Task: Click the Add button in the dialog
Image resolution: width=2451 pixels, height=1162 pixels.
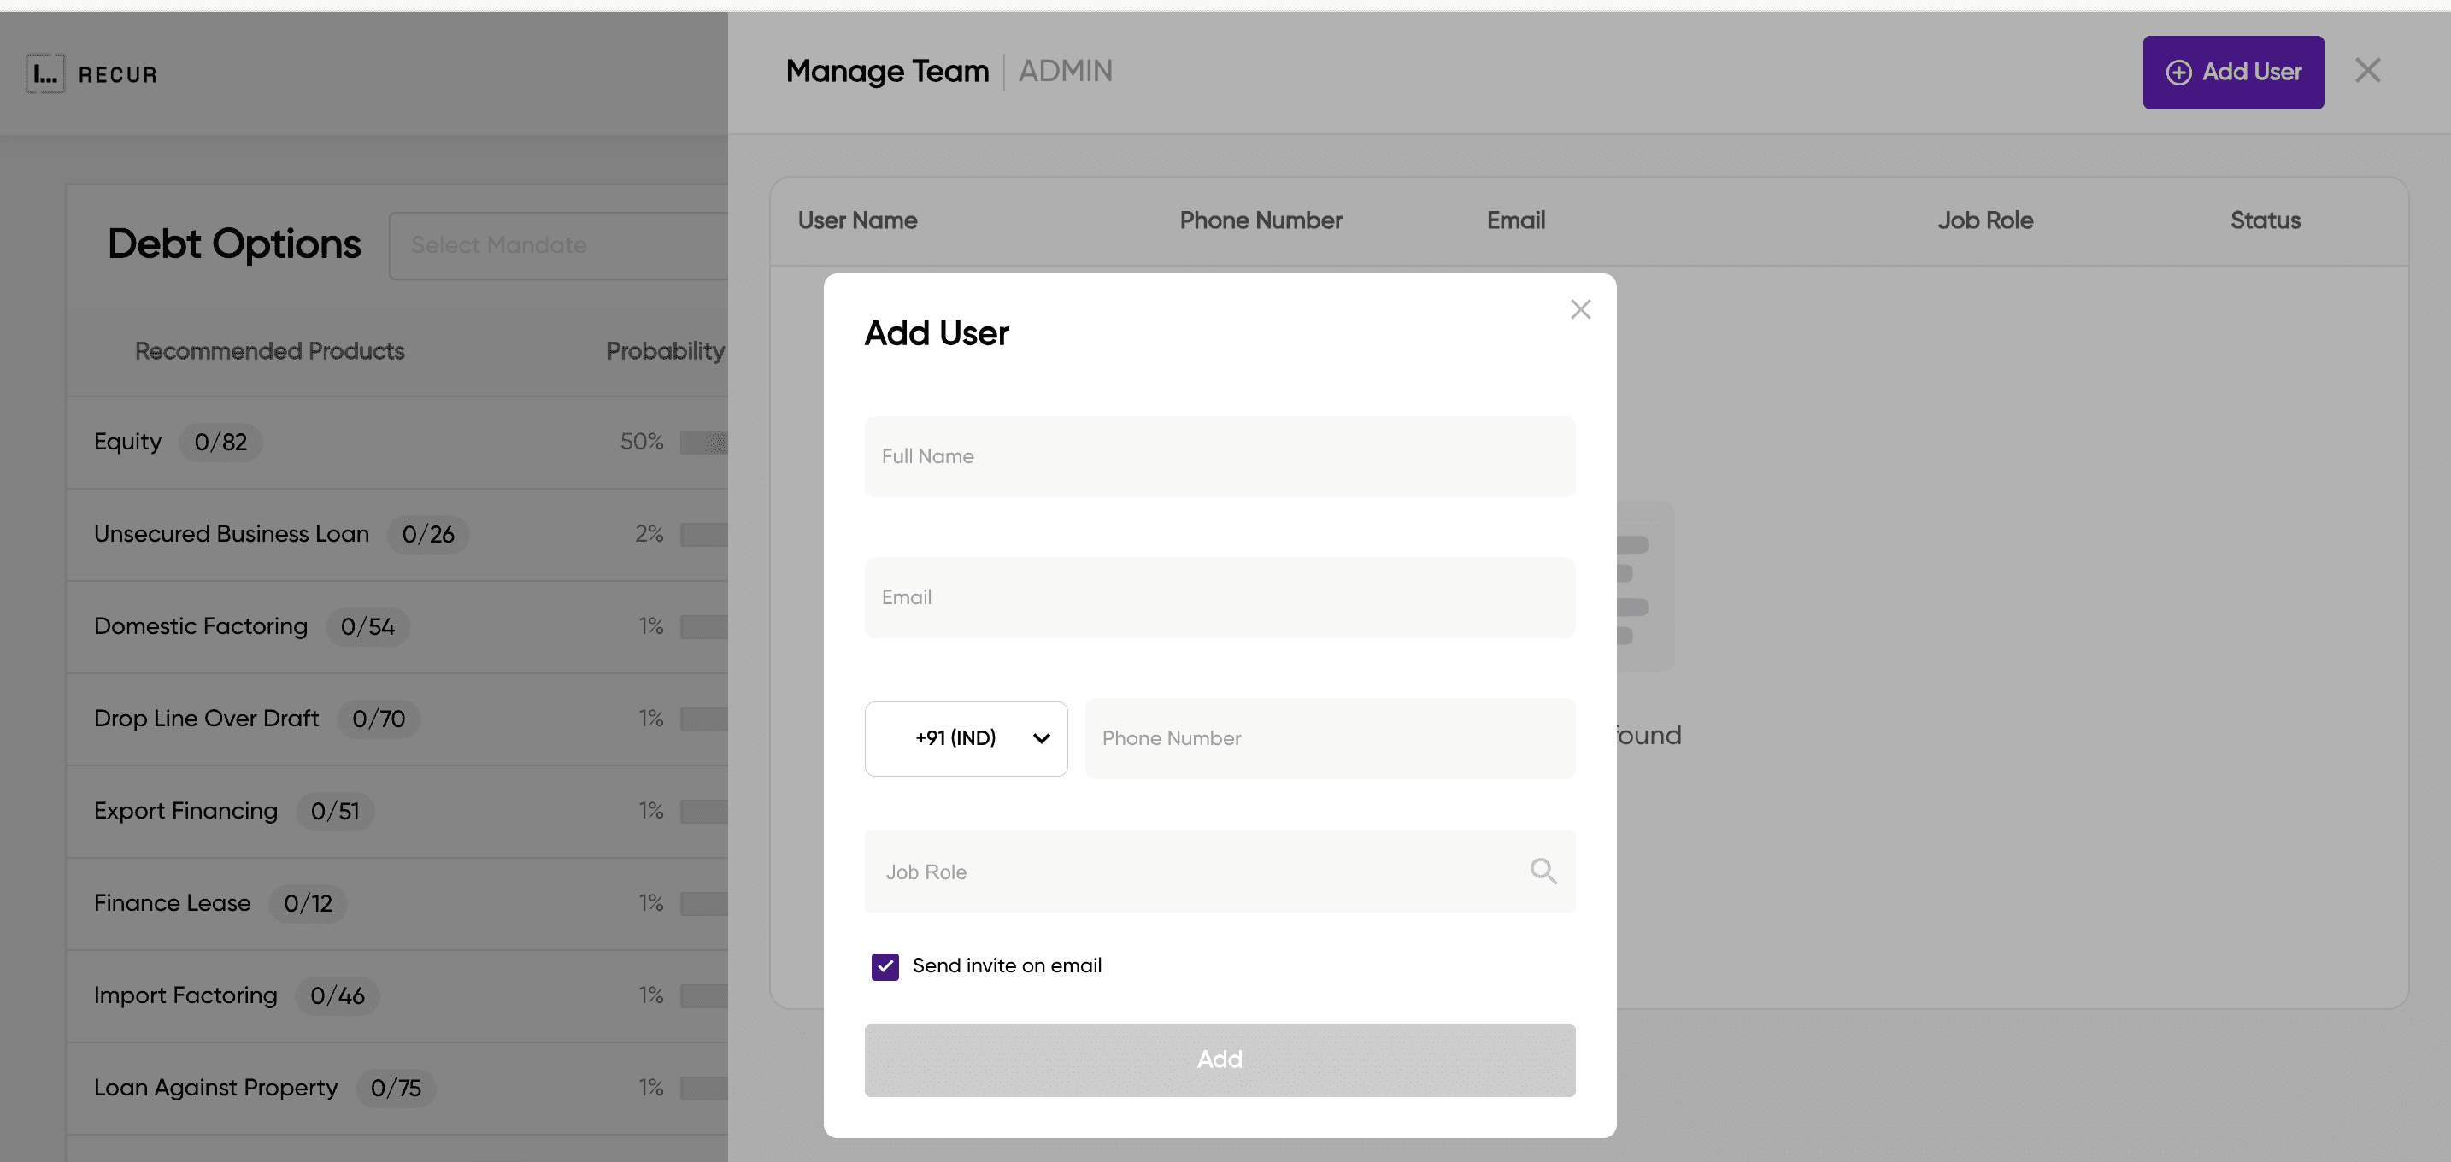Action: tap(1220, 1059)
